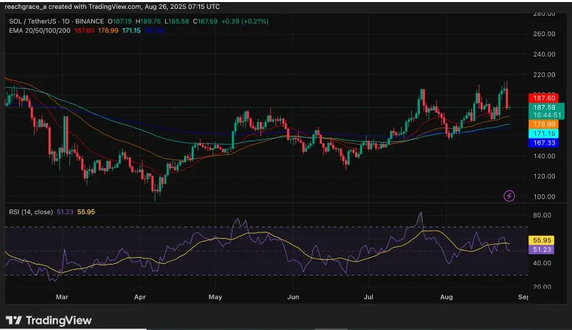Select the May label on time axis
The image size is (572, 330).
(215, 297)
